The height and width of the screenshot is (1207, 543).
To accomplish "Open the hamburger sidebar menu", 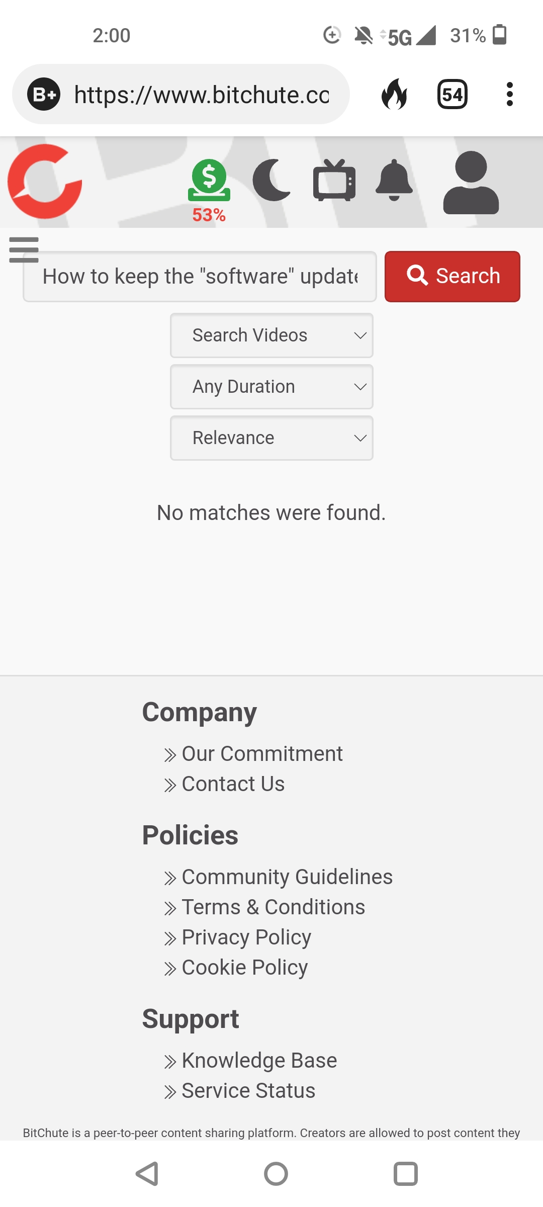I will (24, 249).
